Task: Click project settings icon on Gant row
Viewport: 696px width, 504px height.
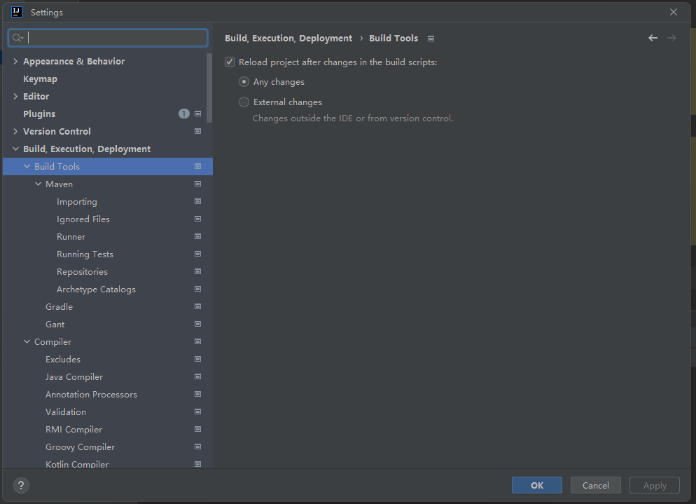Action: pyautogui.click(x=198, y=324)
